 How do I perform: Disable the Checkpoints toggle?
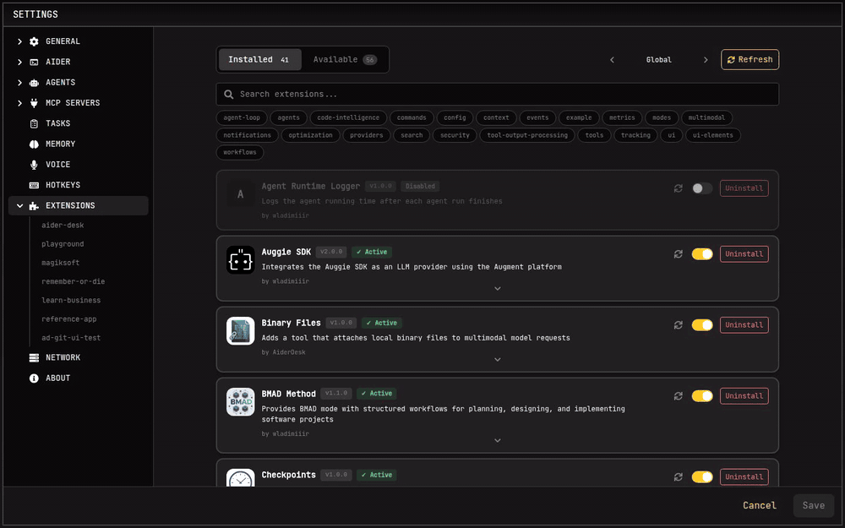tap(702, 476)
